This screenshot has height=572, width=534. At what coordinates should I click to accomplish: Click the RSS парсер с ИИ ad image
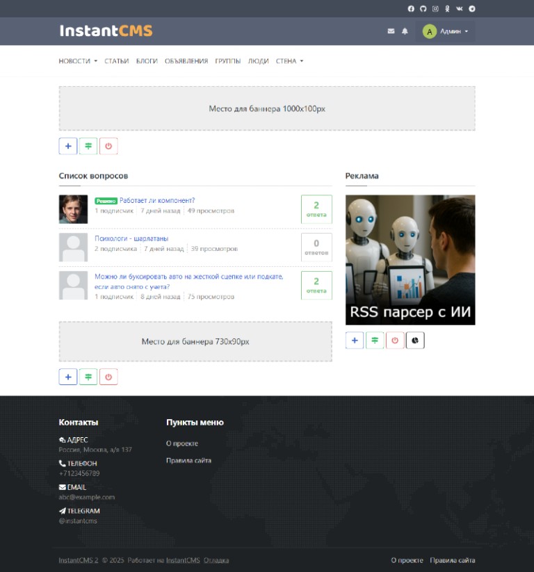coord(410,259)
